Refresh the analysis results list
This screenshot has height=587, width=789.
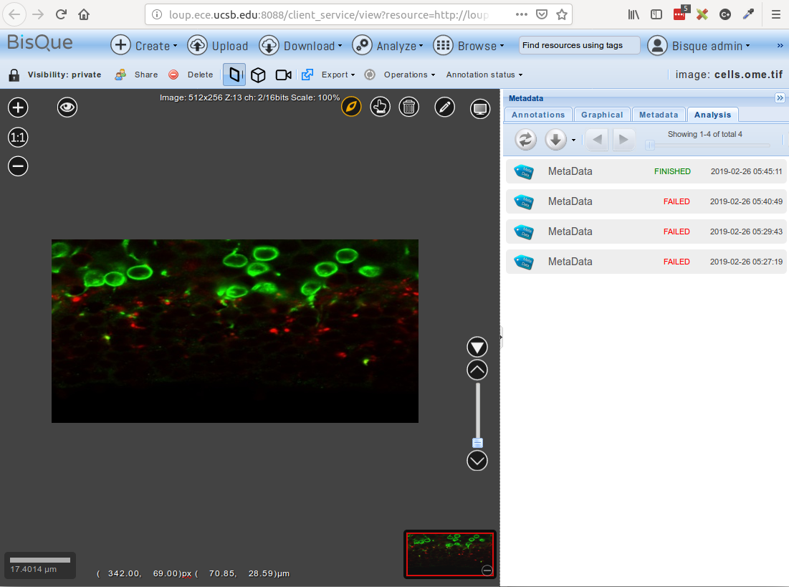(525, 139)
